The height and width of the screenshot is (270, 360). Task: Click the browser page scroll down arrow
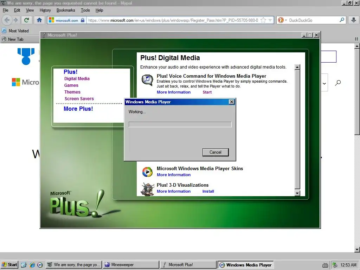(357, 250)
